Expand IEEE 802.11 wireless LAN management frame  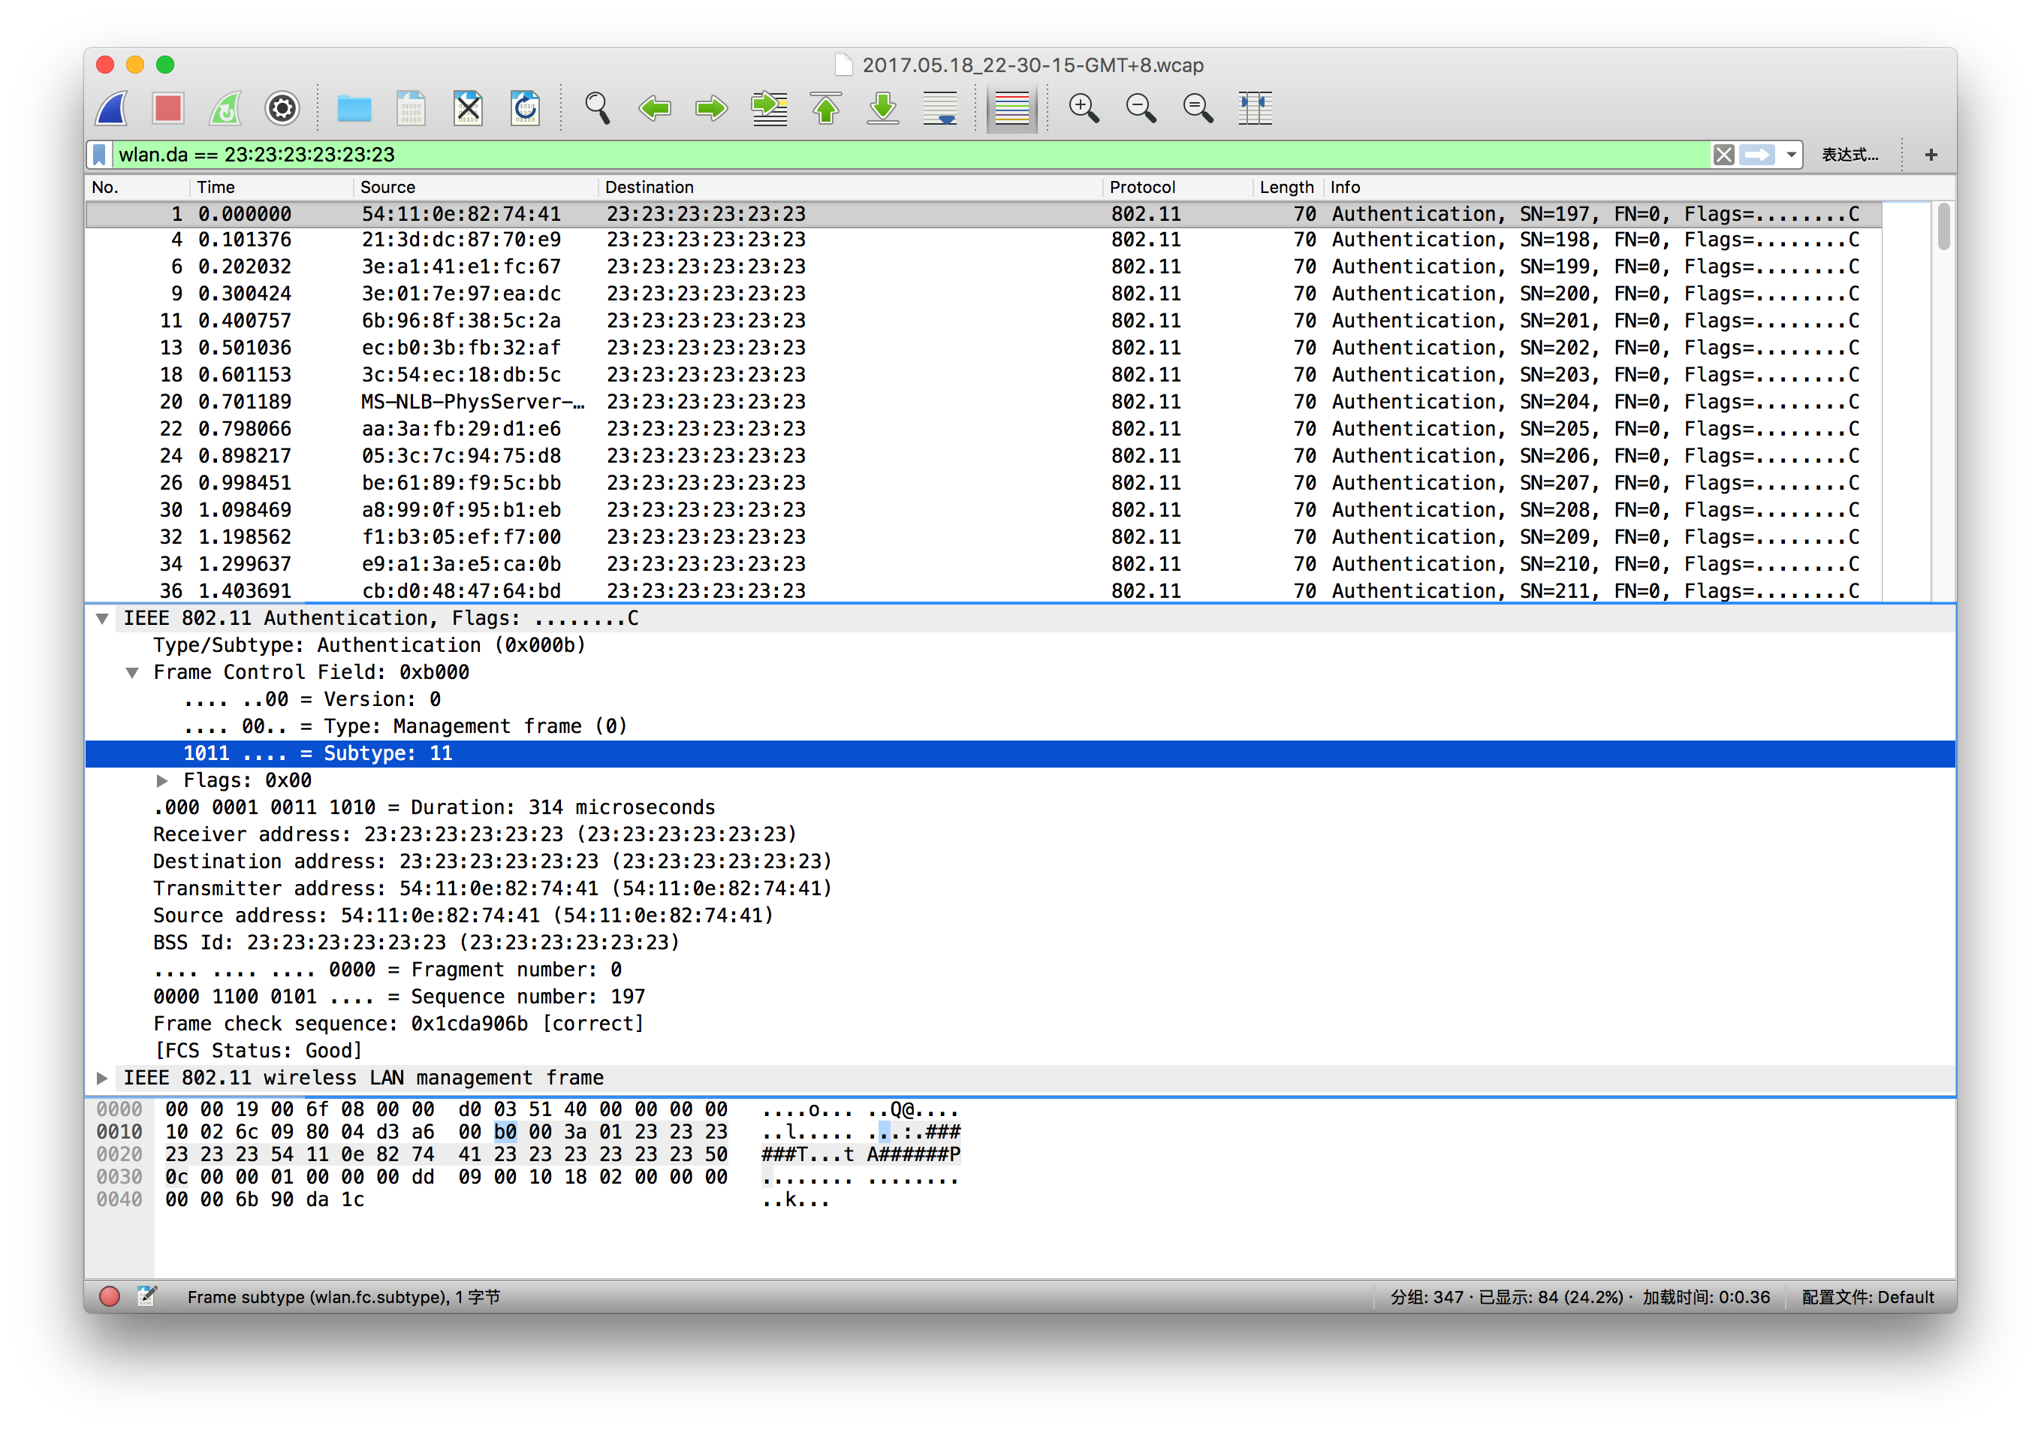click(x=102, y=1079)
